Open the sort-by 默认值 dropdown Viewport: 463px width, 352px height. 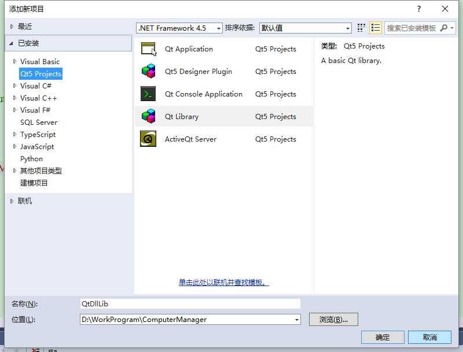[x=306, y=28]
